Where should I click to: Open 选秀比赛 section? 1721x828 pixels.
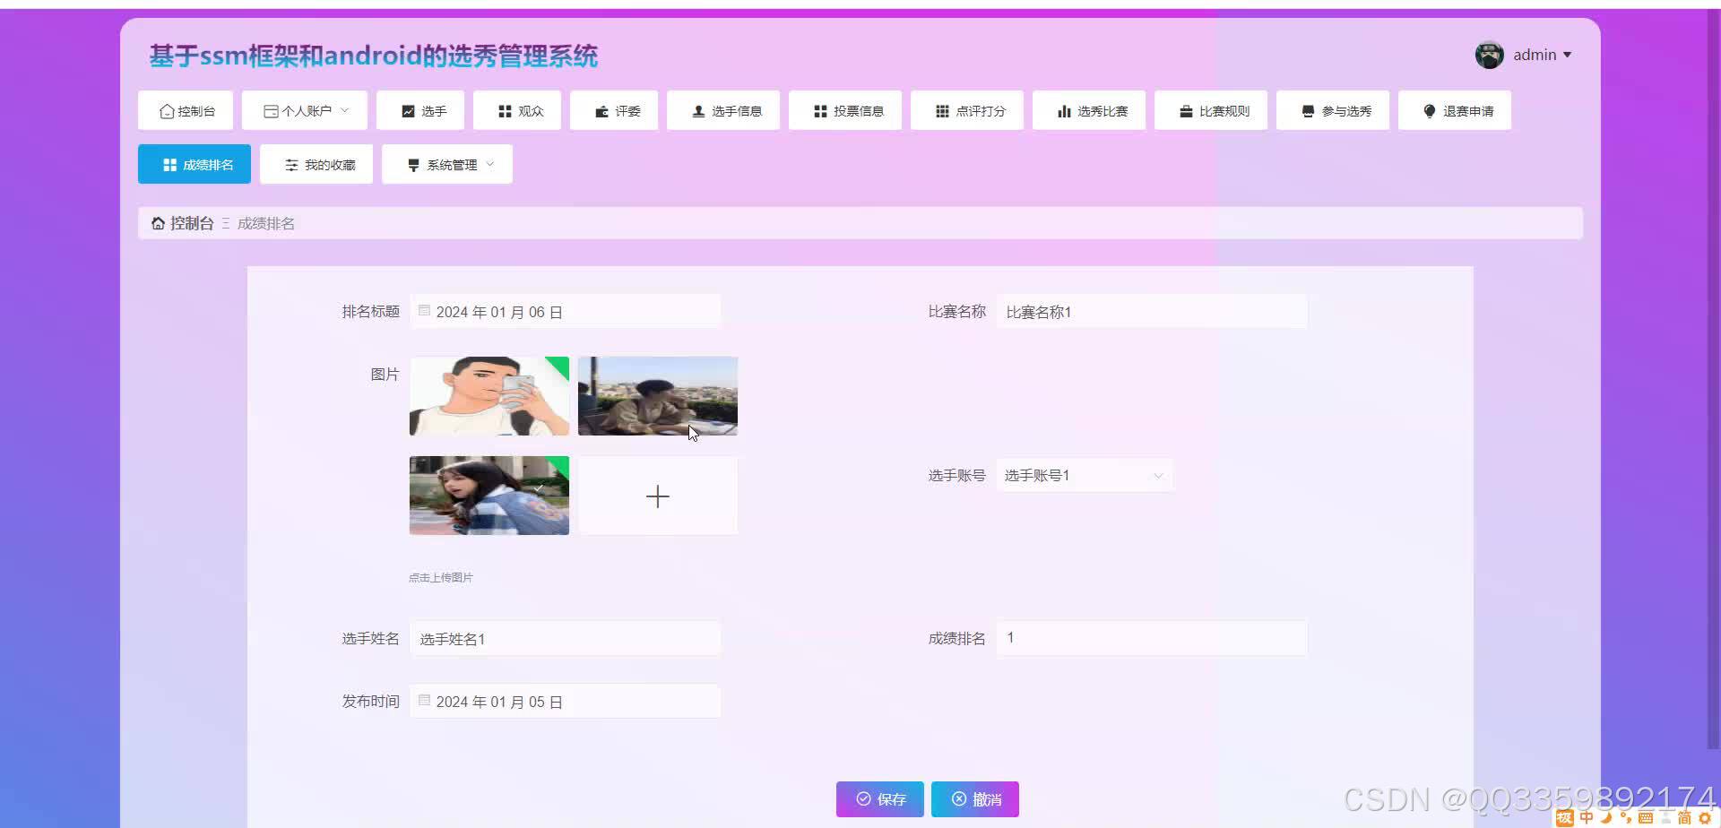click(x=1089, y=111)
